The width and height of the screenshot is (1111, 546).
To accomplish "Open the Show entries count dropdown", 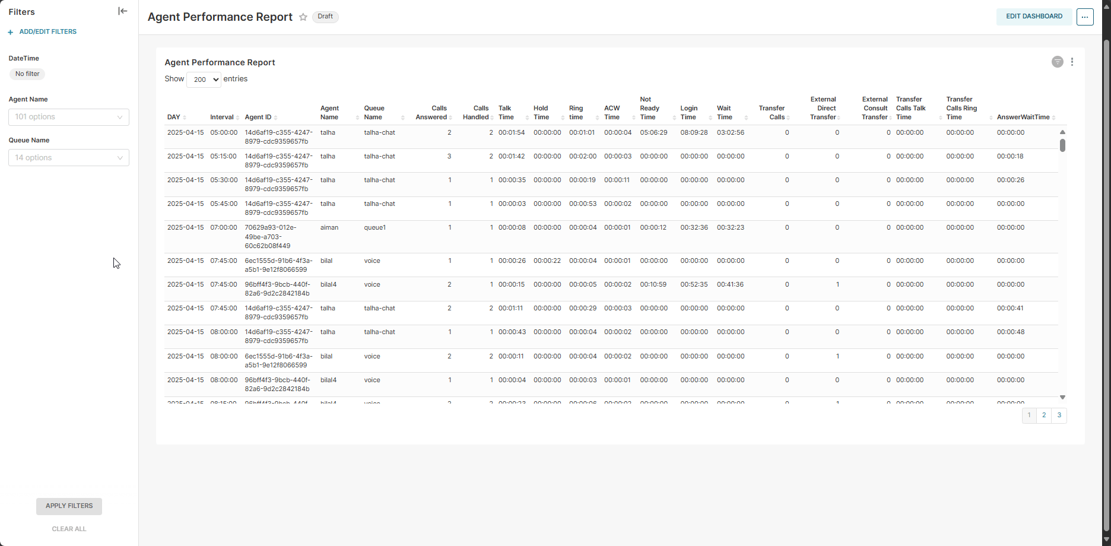I will pyautogui.click(x=204, y=80).
